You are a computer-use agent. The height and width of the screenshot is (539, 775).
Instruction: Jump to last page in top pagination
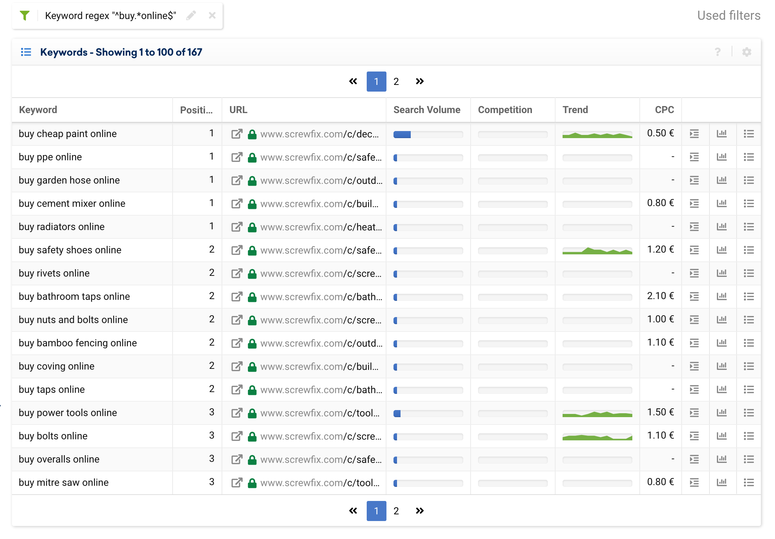(x=420, y=81)
